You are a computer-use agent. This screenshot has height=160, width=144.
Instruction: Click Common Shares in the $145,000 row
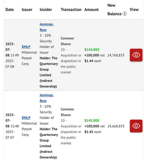(67, 112)
